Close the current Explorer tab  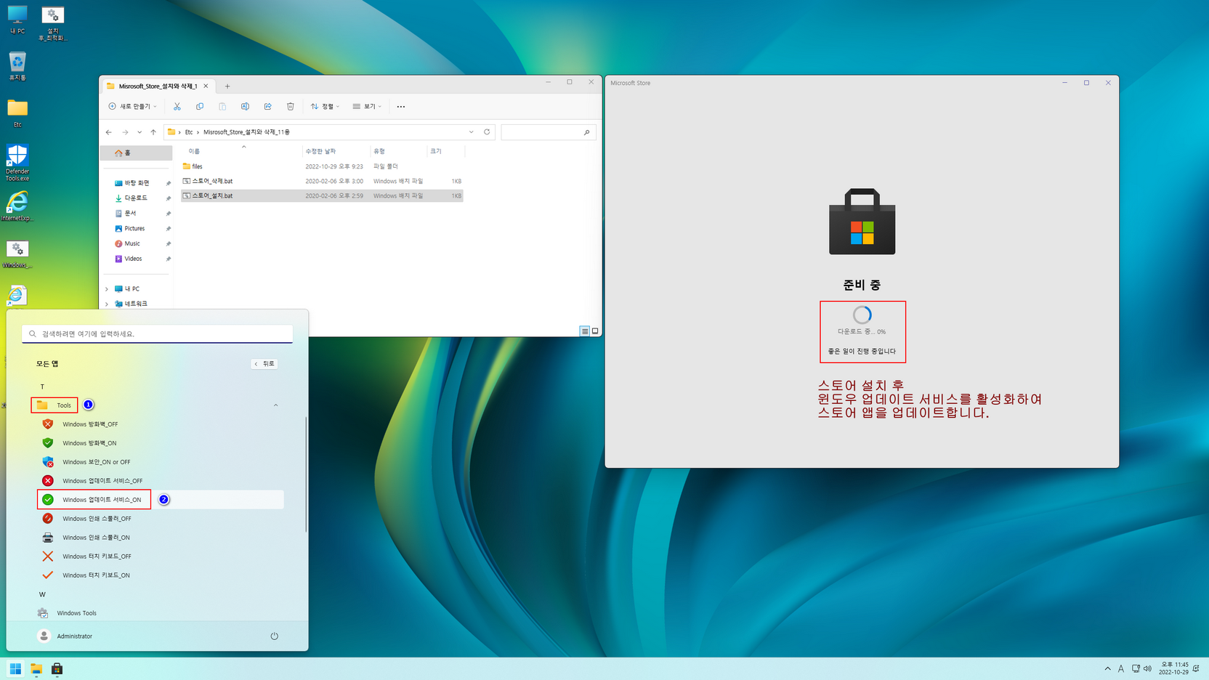pos(206,86)
